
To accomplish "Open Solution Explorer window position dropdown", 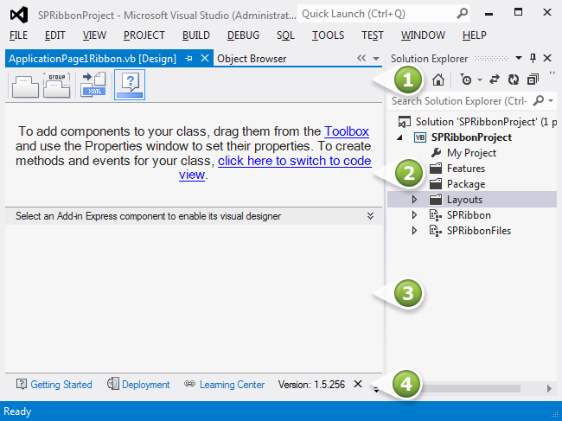I will point(518,58).
